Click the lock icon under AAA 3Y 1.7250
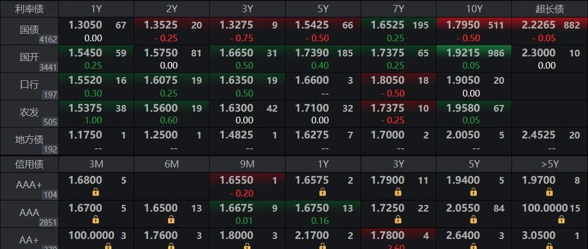588x249 pixels. [398, 219]
